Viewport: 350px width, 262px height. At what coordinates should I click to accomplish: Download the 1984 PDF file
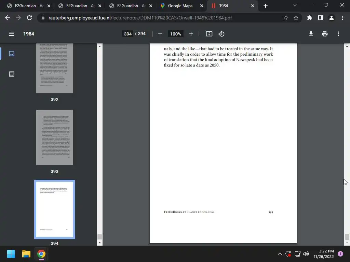pos(311,34)
